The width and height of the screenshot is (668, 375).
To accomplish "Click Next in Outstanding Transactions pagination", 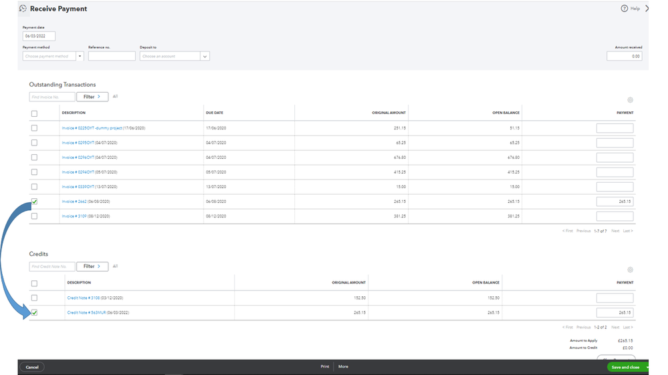I will [615, 231].
